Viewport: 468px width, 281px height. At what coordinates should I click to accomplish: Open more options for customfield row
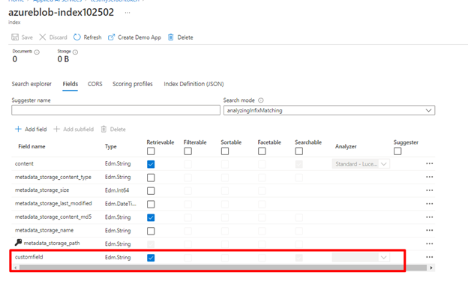pyautogui.click(x=430, y=257)
